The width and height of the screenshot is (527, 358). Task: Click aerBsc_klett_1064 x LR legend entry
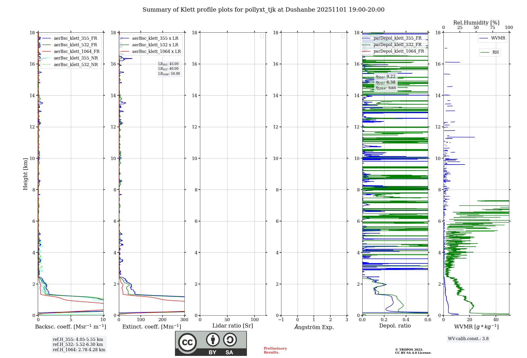point(156,52)
